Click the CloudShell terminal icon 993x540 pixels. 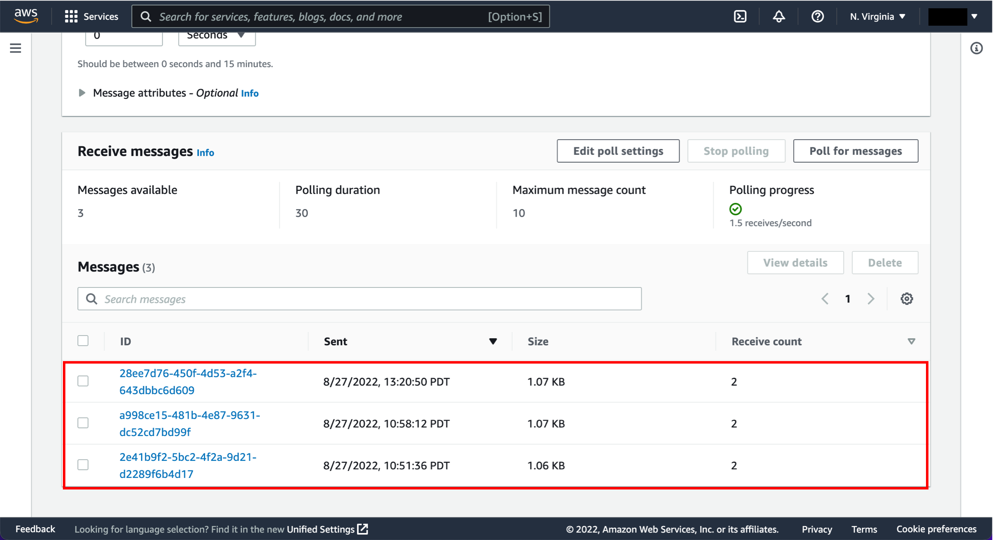pos(741,16)
